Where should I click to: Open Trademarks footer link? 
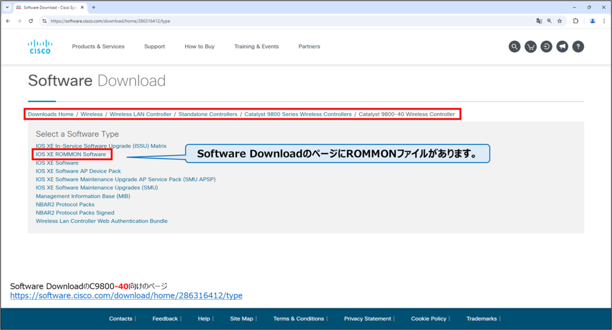pyautogui.click(x=481, y=319)
